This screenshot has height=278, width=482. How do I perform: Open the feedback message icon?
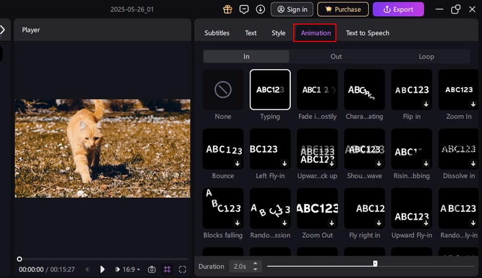coord(244,9)
